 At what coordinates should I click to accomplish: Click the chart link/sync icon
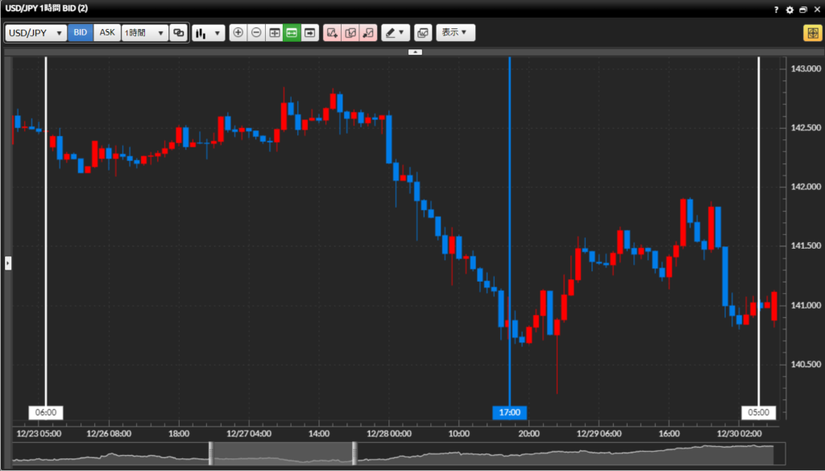point(179,33)
